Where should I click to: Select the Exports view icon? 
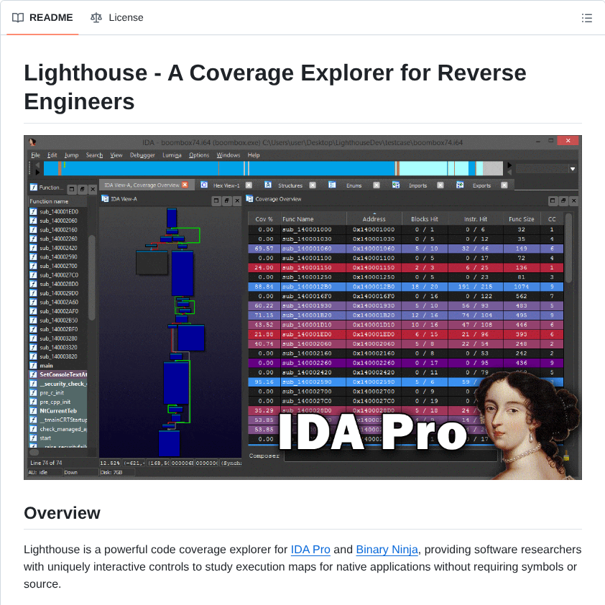[x=458, y=185]
